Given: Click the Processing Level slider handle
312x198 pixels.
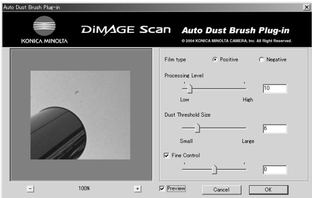Looking at the screenshot, I should [x=190, y=88].
